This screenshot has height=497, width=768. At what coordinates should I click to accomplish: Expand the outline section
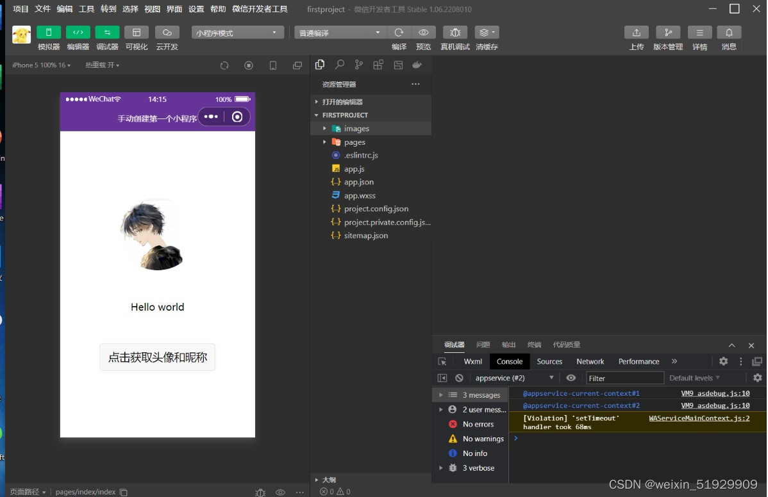click(371, 480)
